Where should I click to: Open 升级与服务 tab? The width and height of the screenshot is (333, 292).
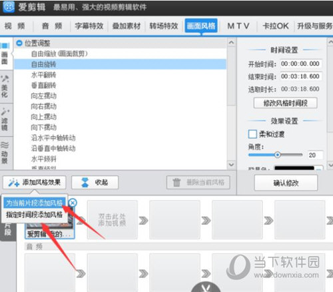coord(314,26)
